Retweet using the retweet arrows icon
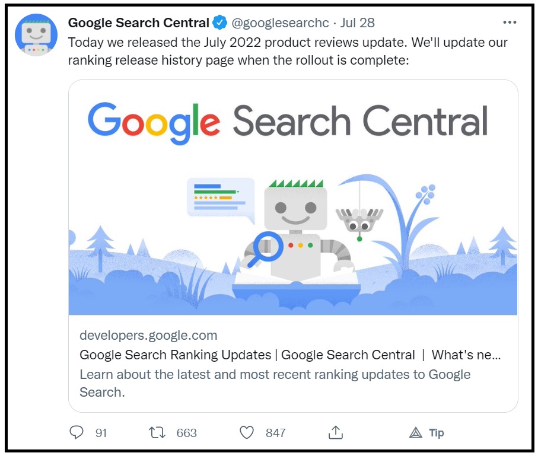The image size is (538, 456). [x=157, y=433]
